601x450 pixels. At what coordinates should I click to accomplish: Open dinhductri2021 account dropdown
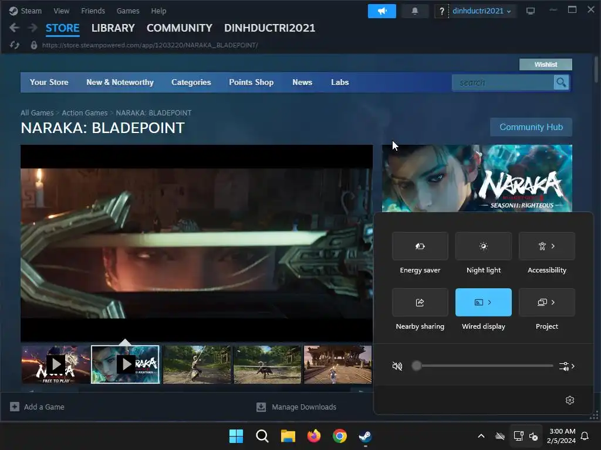482,11
